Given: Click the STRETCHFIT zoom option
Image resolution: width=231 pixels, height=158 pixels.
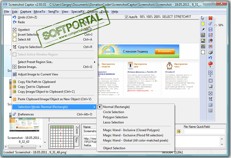Looking at the screenshot, I should [182, 17].
